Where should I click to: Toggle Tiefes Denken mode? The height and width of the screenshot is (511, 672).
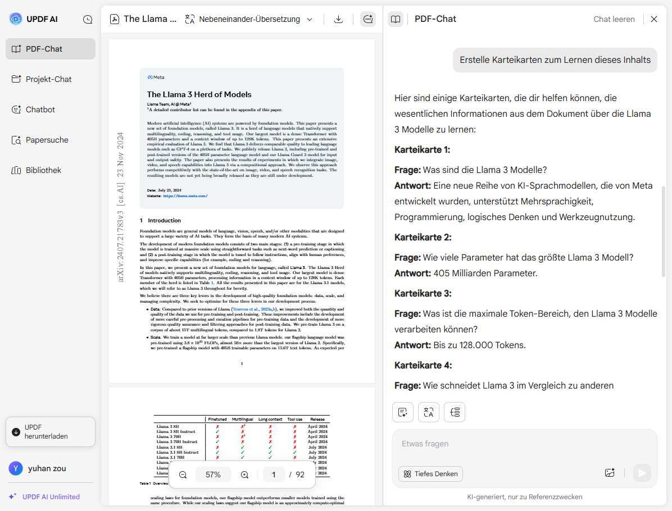coord(431,474)
